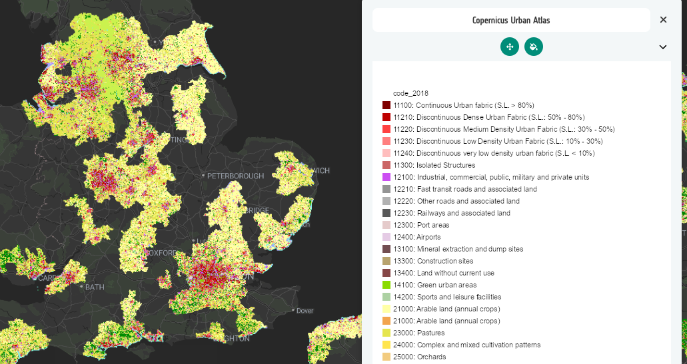Viewport: 687px width, 364px height.
Task: Click the 13300 Construction sites swatch
Action: click(386, 261)
